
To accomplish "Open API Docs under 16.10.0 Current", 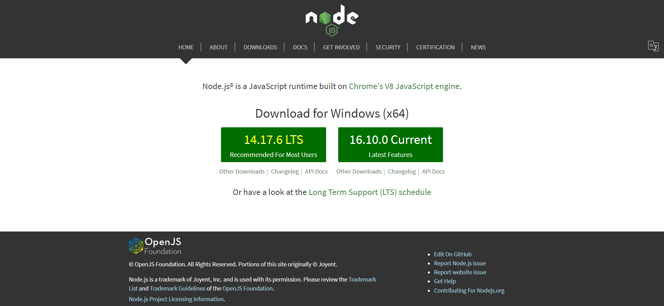I will [433, 171].
